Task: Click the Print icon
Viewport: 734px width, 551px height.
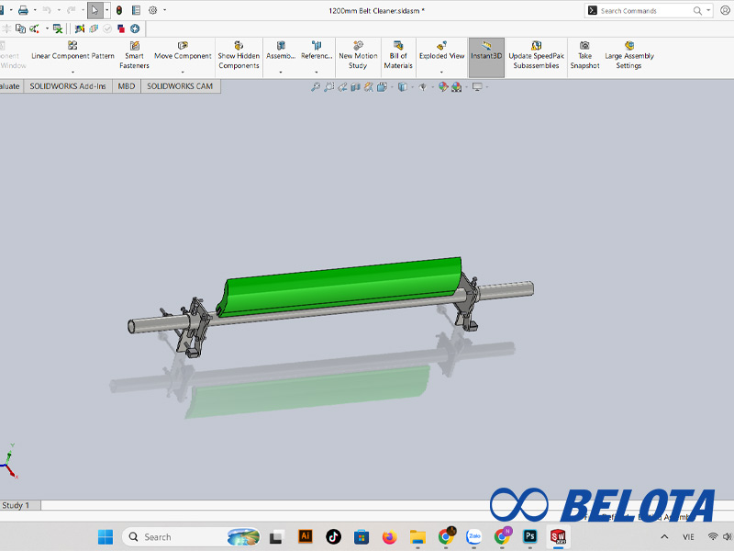Action: [23, 10]
